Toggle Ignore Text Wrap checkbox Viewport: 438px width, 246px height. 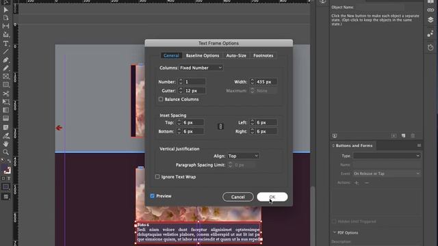click(157, 177)
